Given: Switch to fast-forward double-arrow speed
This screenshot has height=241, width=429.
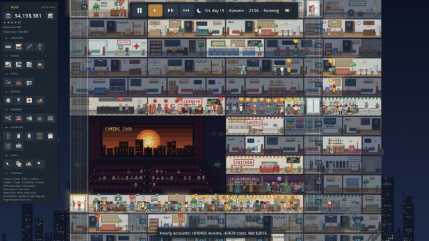Looking at the screenshot, I should (170, 11).
